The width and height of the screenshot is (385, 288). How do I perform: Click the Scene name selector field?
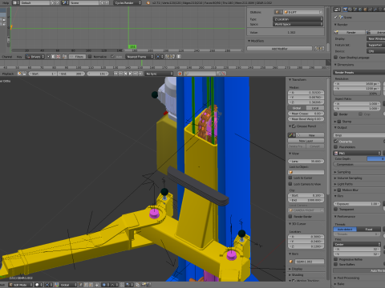point(84,2)
